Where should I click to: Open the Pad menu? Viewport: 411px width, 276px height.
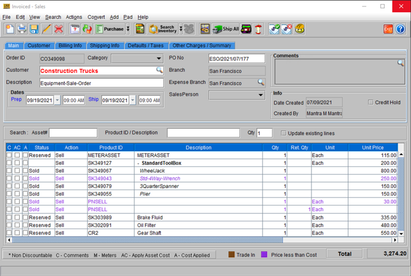(x=128, y=17)
